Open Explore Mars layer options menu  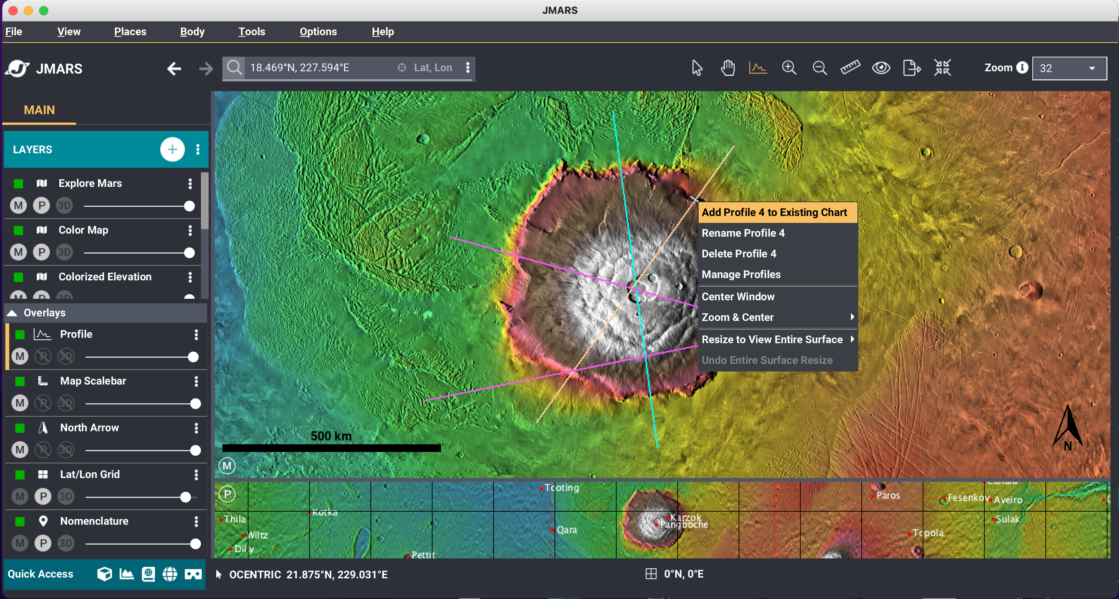[190, 184]
